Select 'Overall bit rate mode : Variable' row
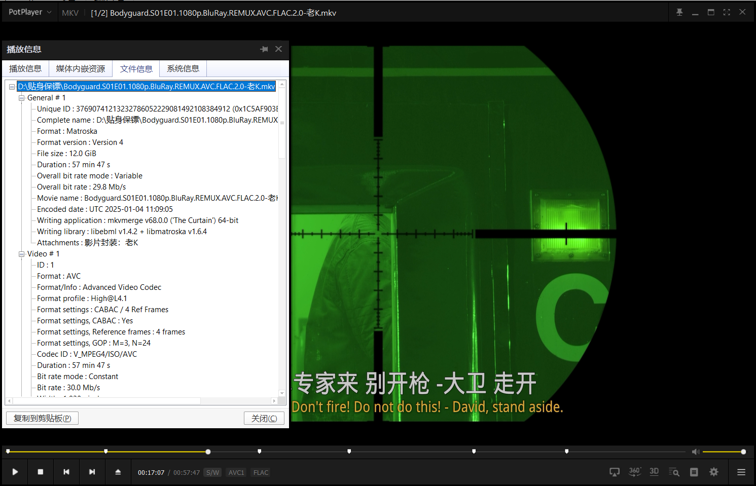Viewport: 756px width, 486px height. coord(90,176)
